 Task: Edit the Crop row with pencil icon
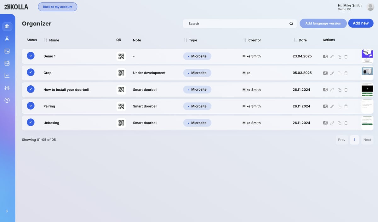click(x=332, y=73)
